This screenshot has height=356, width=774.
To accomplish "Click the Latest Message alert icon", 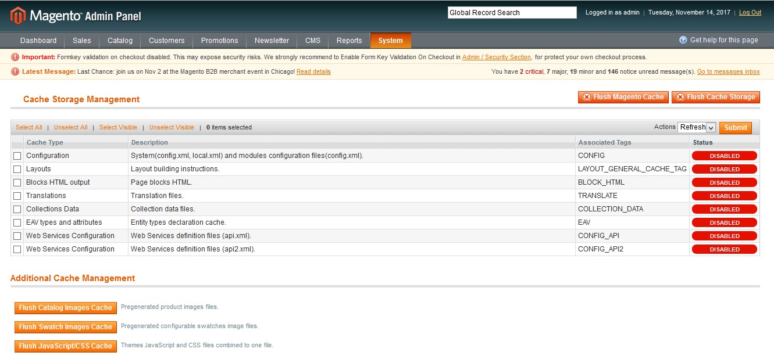I will (15, 71).
